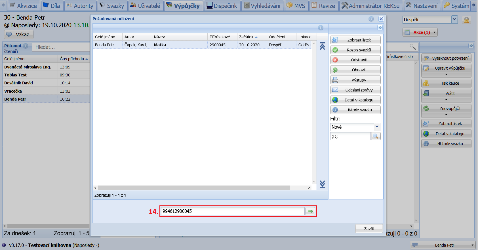Click the info icon next to Přítomní čtenáři
The image size is (478, 250).
[x=26, y=46]
